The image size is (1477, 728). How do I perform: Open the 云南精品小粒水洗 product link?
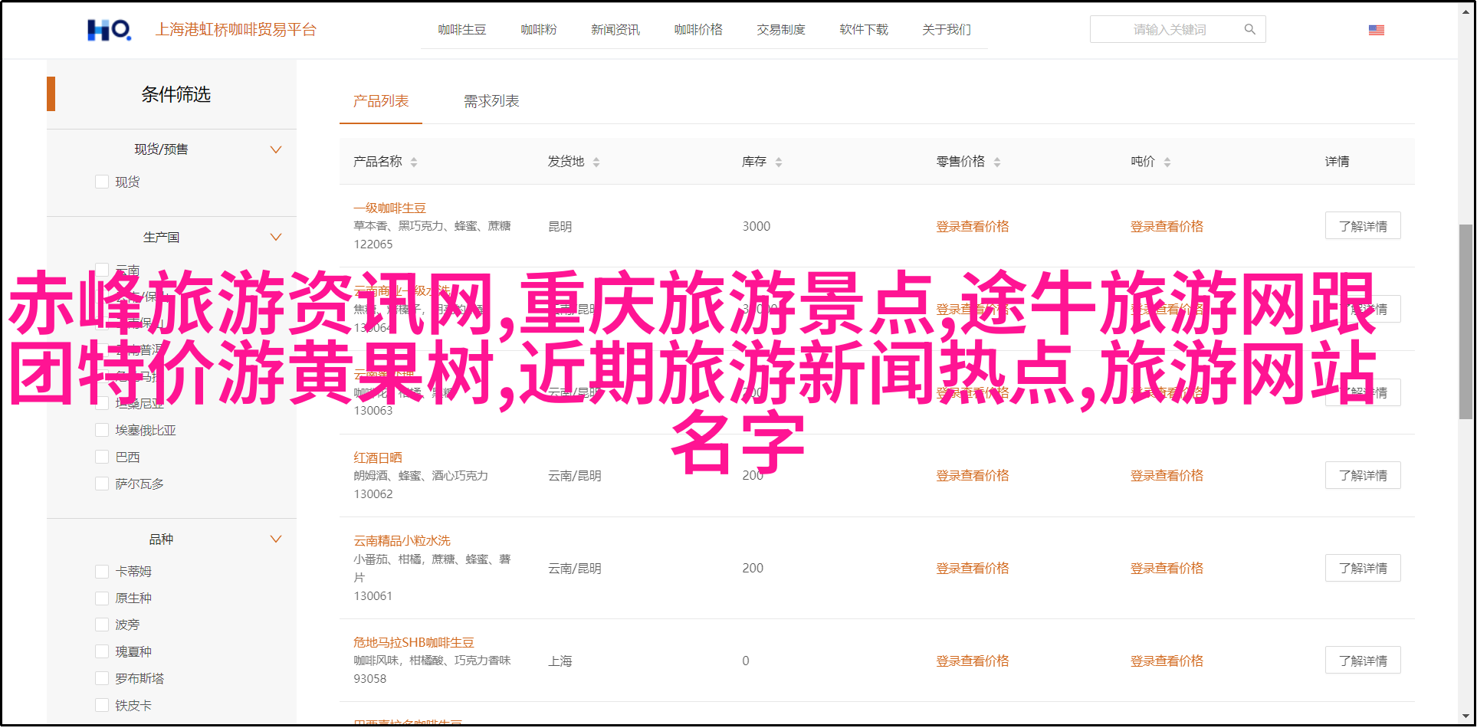(x=402, y=540)
